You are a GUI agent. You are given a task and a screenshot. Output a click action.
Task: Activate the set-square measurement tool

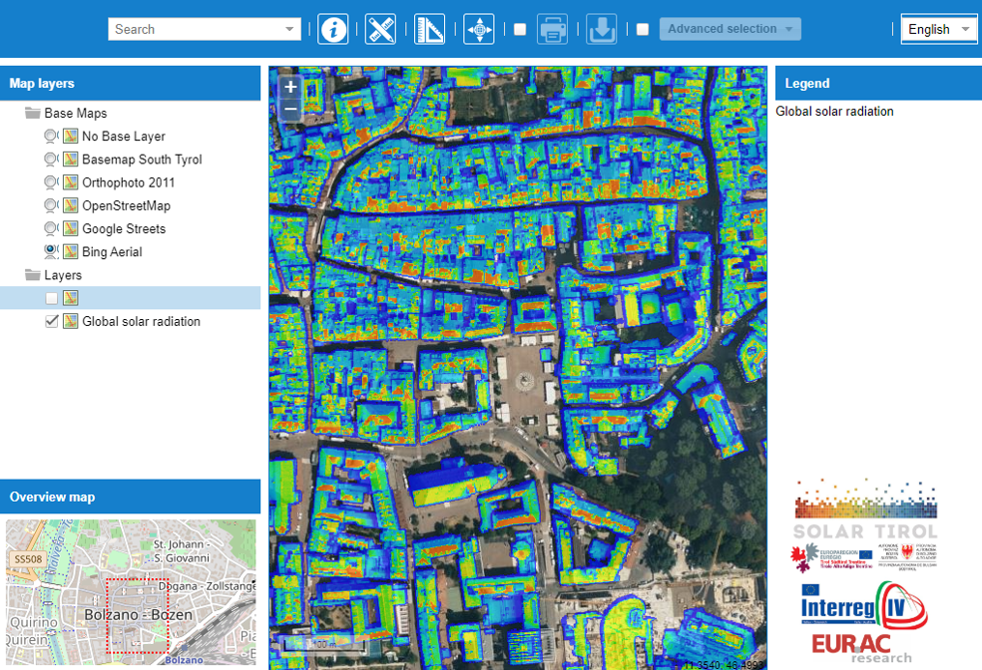pos(429,29)
